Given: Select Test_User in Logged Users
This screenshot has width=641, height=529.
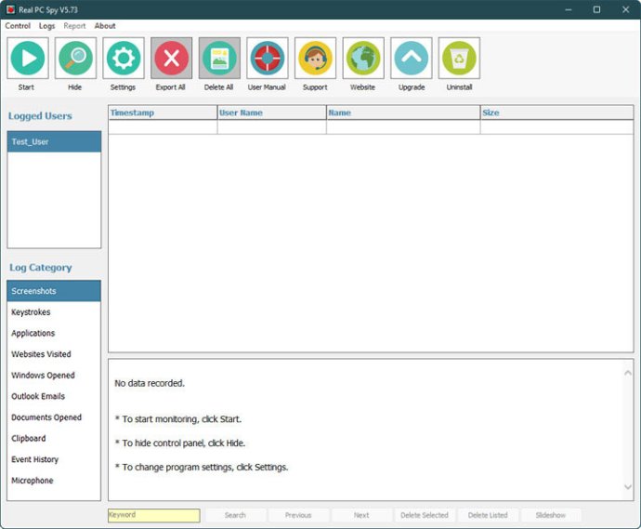Looking at the screenshot, I should [54, 141].
